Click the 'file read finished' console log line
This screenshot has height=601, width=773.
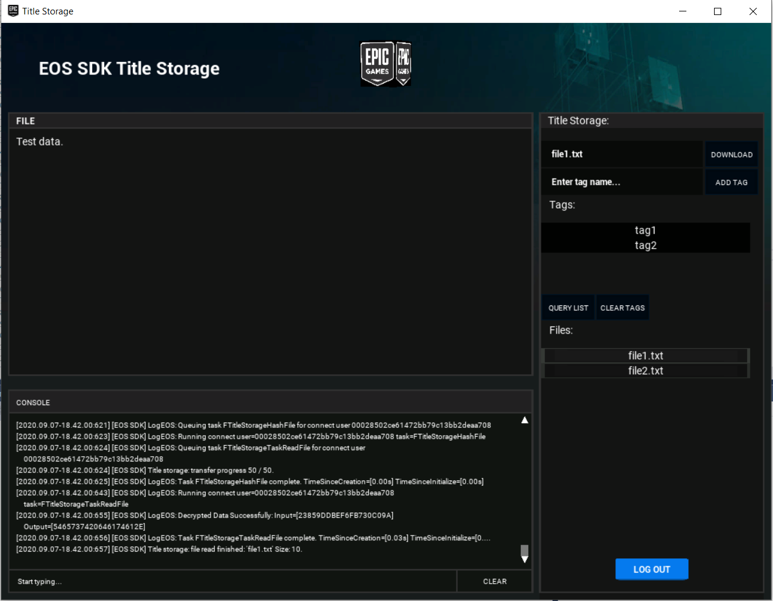(x=159, y=549)
